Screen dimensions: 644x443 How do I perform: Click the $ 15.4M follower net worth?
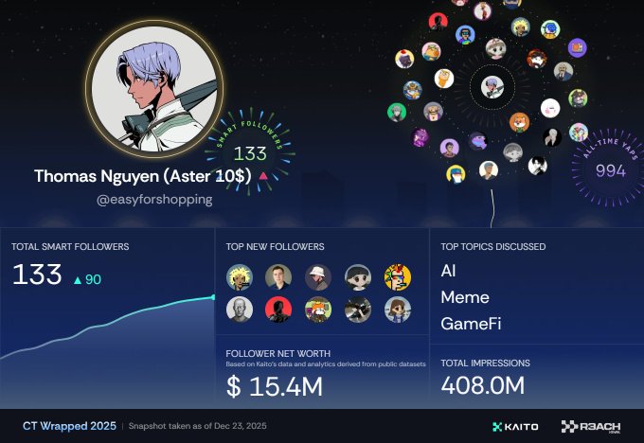tap(275, 386)
